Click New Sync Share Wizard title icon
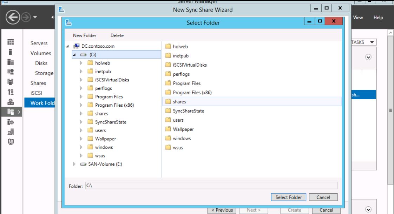 (x=61, y=10)
